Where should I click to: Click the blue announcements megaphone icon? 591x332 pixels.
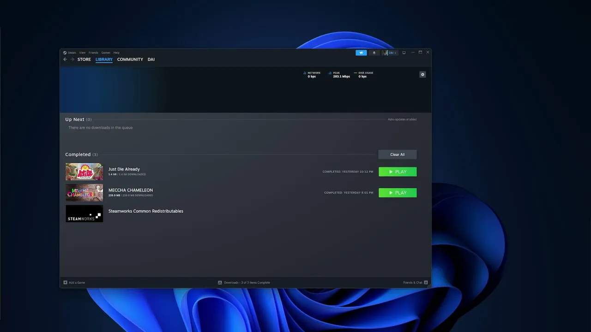(361, 53)
